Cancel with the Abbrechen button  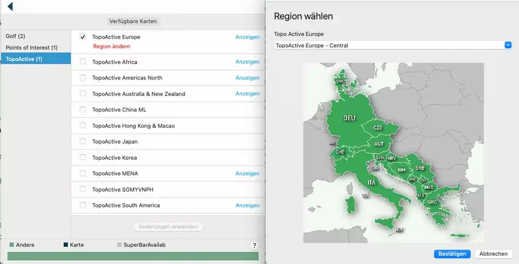494,254
